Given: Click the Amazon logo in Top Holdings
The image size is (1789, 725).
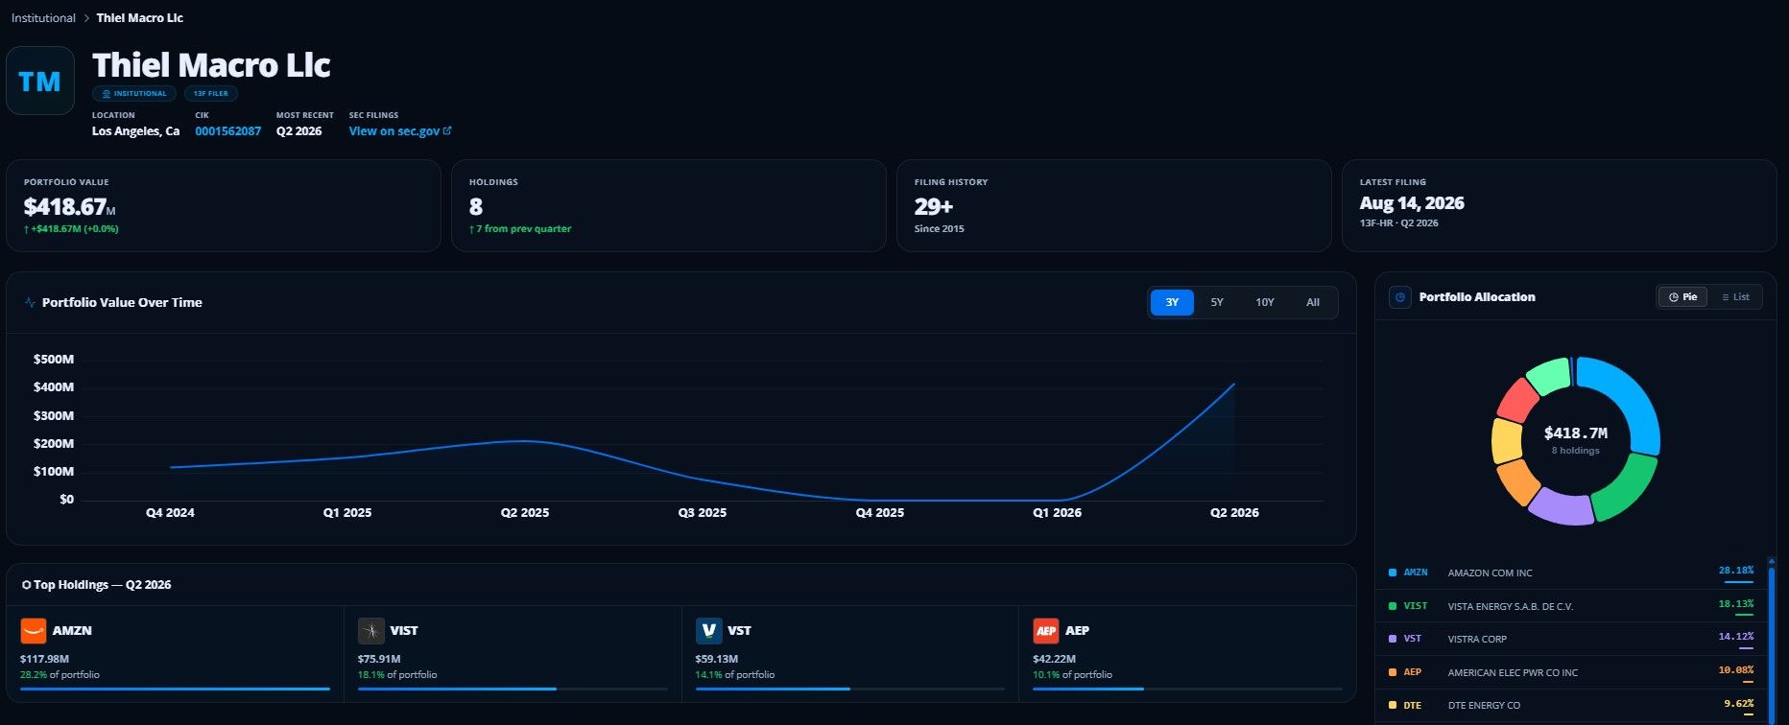Looking at the screenshot, I should pos(34,630).
